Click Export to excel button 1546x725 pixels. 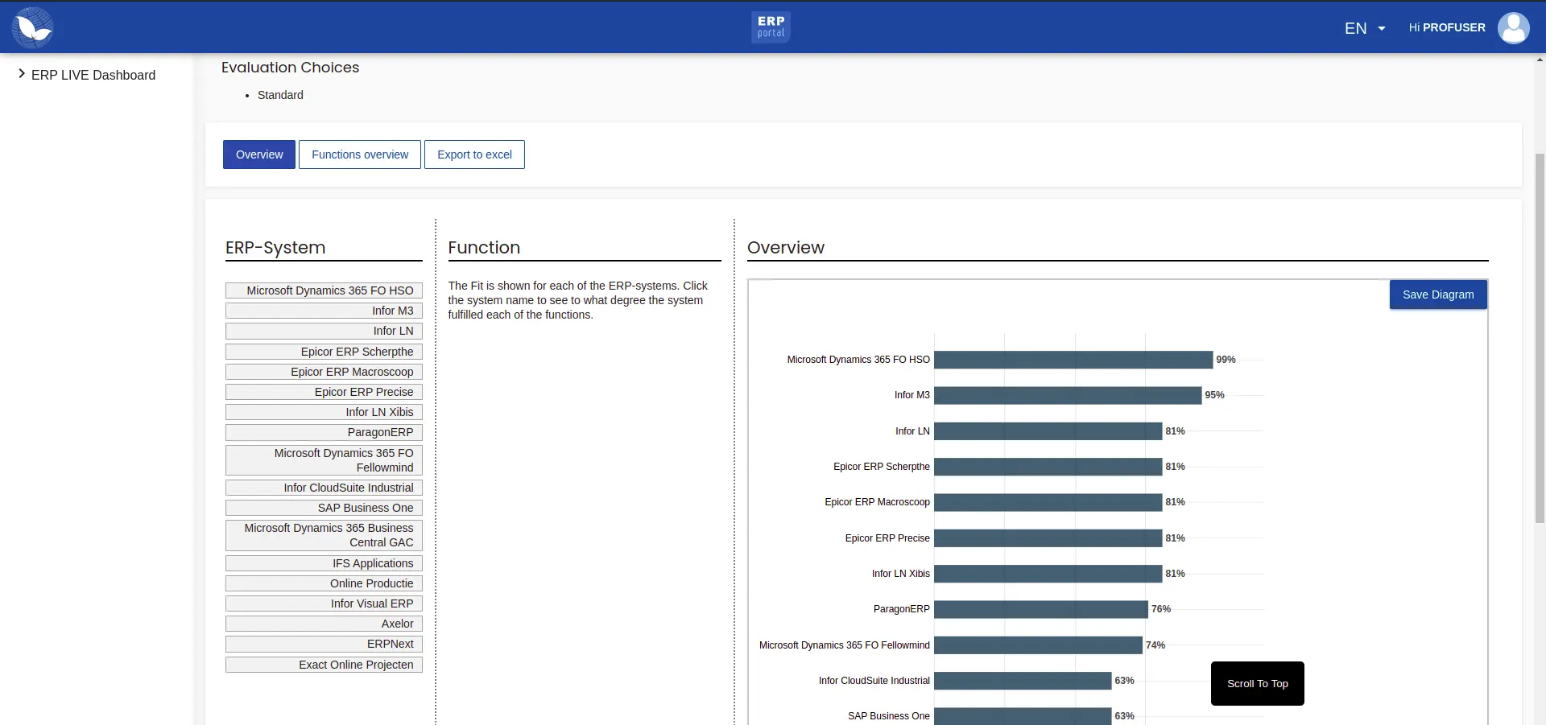click(474, 154)
